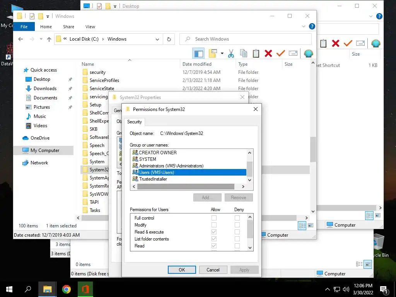The width and height of the screenshot is (396, 297).
Task: Toggle Deny checkbox for Full control
Action: (237, 218)
